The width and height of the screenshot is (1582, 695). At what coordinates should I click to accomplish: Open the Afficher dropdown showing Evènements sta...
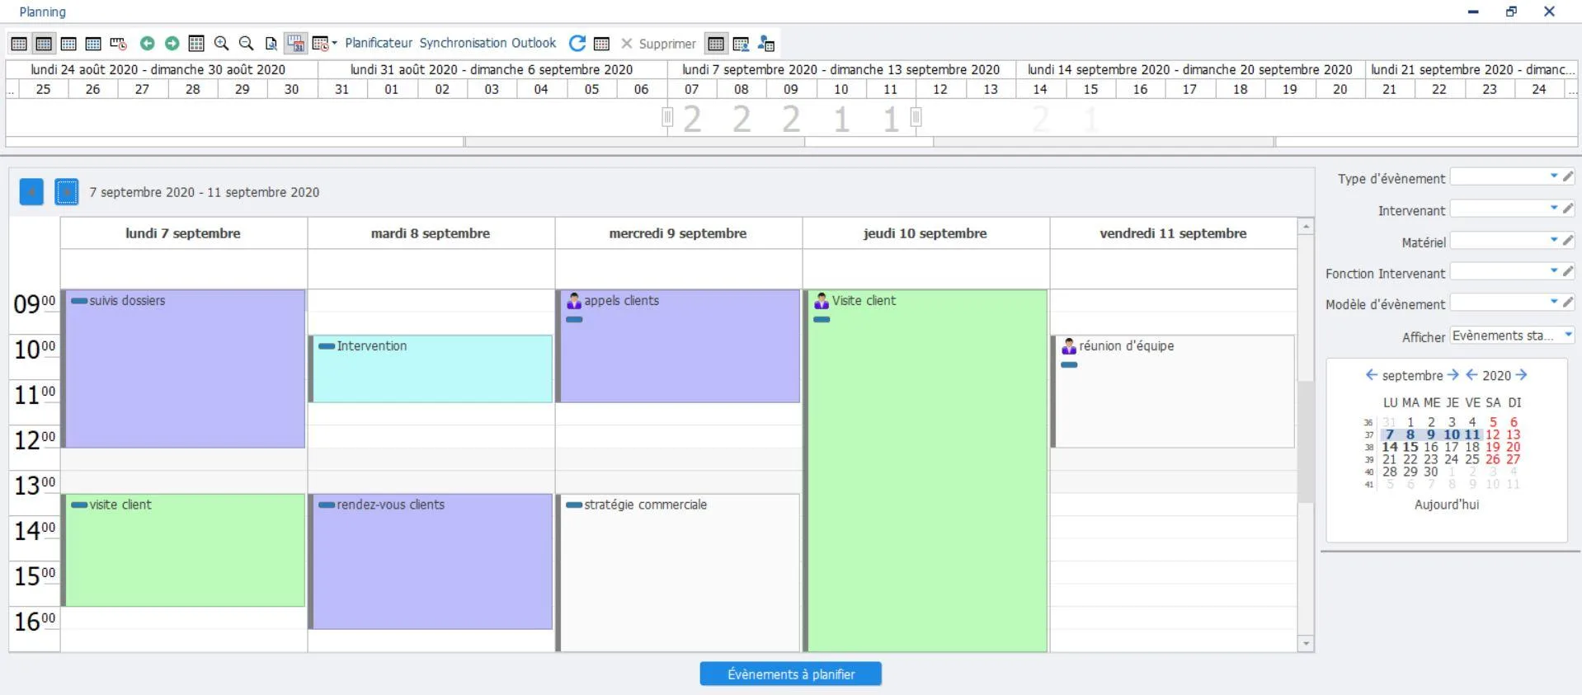[1568, 335]
